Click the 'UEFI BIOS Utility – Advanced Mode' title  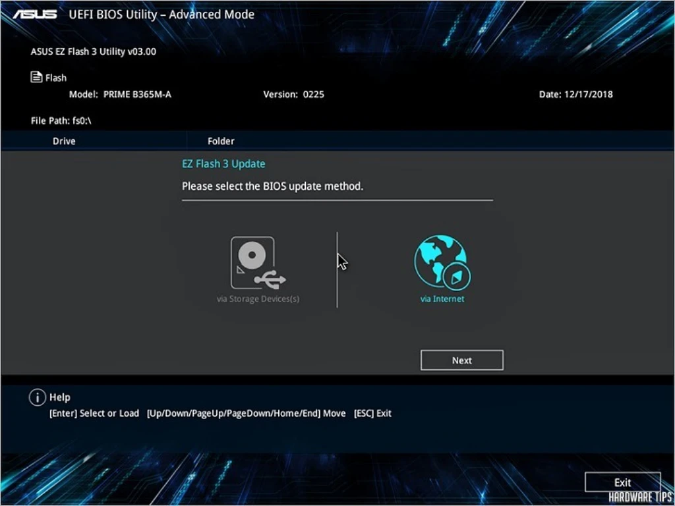(x=161, y=14)
